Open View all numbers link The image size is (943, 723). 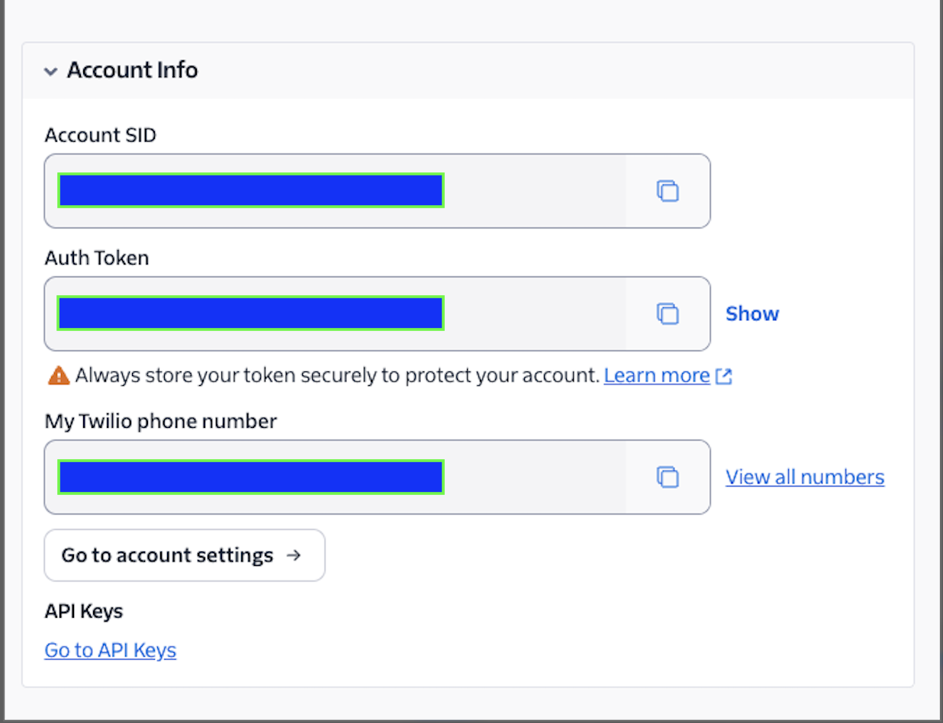point(804,477)
